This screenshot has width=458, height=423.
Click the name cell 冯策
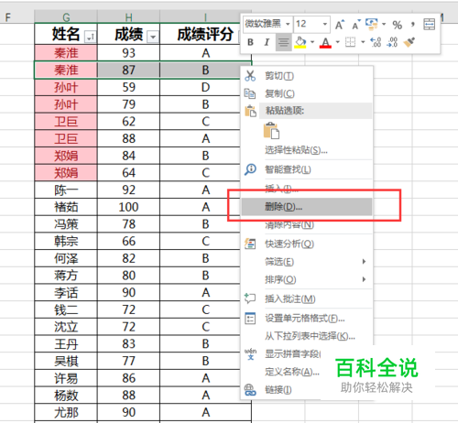click(66, 224)
